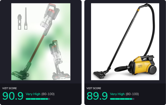Click the score bar under 89.9
166x105 pixels.
point(122,99)
